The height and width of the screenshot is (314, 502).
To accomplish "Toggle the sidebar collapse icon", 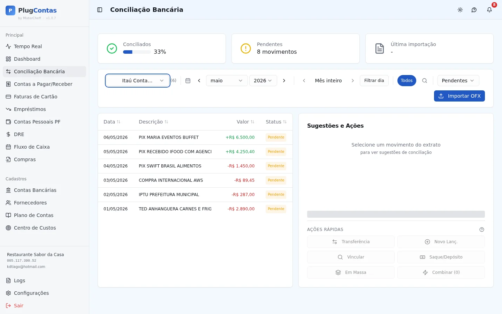I will [100, 10].
